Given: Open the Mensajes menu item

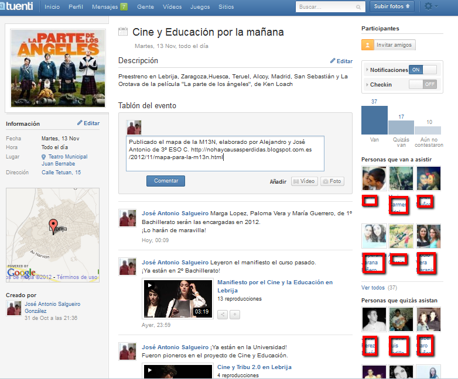Looking at the screenshot, I should pos(110,7).
